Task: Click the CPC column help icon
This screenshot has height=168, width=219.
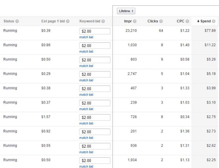Action: click(x=188, y=21)
